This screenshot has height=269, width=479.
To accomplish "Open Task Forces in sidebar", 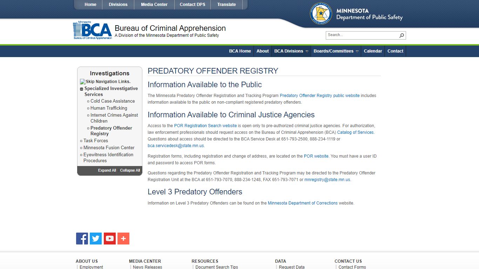I will click(96, 140).
